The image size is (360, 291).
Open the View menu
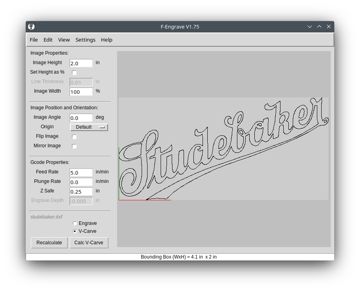pyautogui.click(x=64, y=40)
